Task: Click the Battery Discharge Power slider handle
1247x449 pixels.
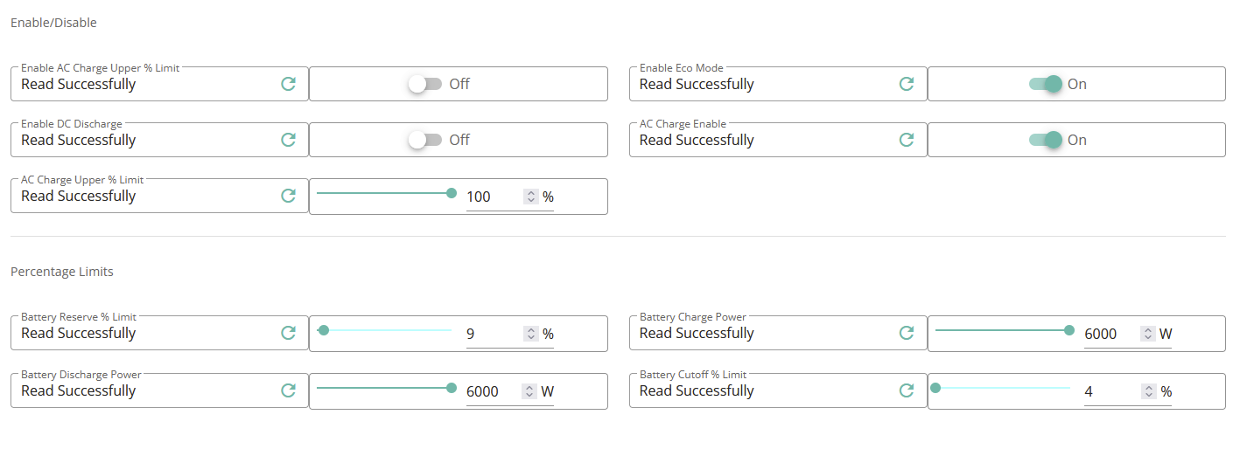Action: pos(452,388)
